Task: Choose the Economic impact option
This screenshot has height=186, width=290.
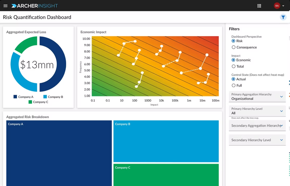Action: 233,60
